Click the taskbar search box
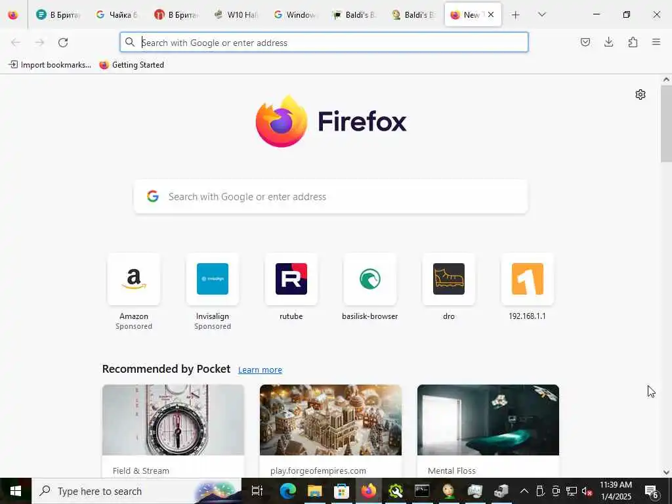The height and width of the screenshot is (504, 672). tap(136, 491)
